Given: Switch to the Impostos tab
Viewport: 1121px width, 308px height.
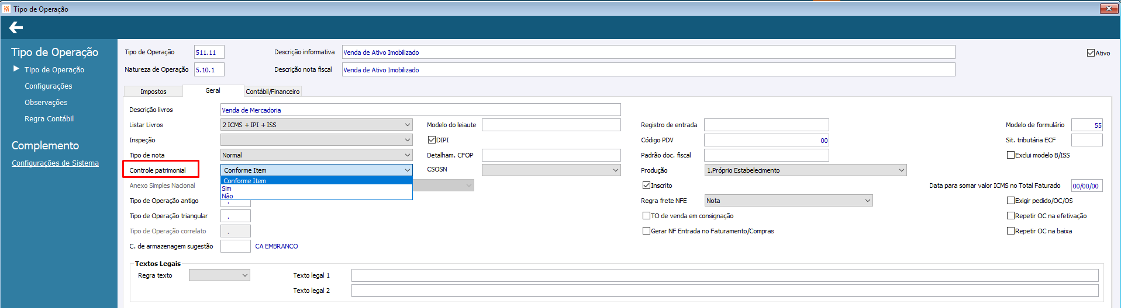Looking at the screenshot, I should 153,92.
